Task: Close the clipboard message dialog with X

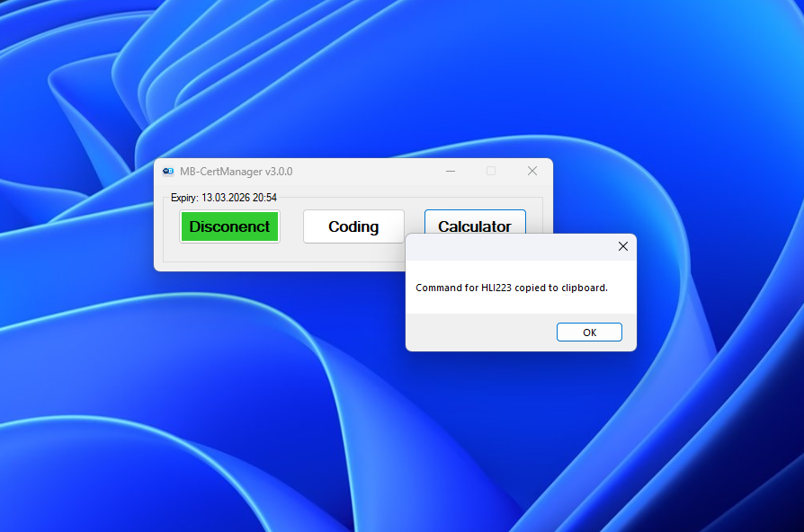Action: 622,246
